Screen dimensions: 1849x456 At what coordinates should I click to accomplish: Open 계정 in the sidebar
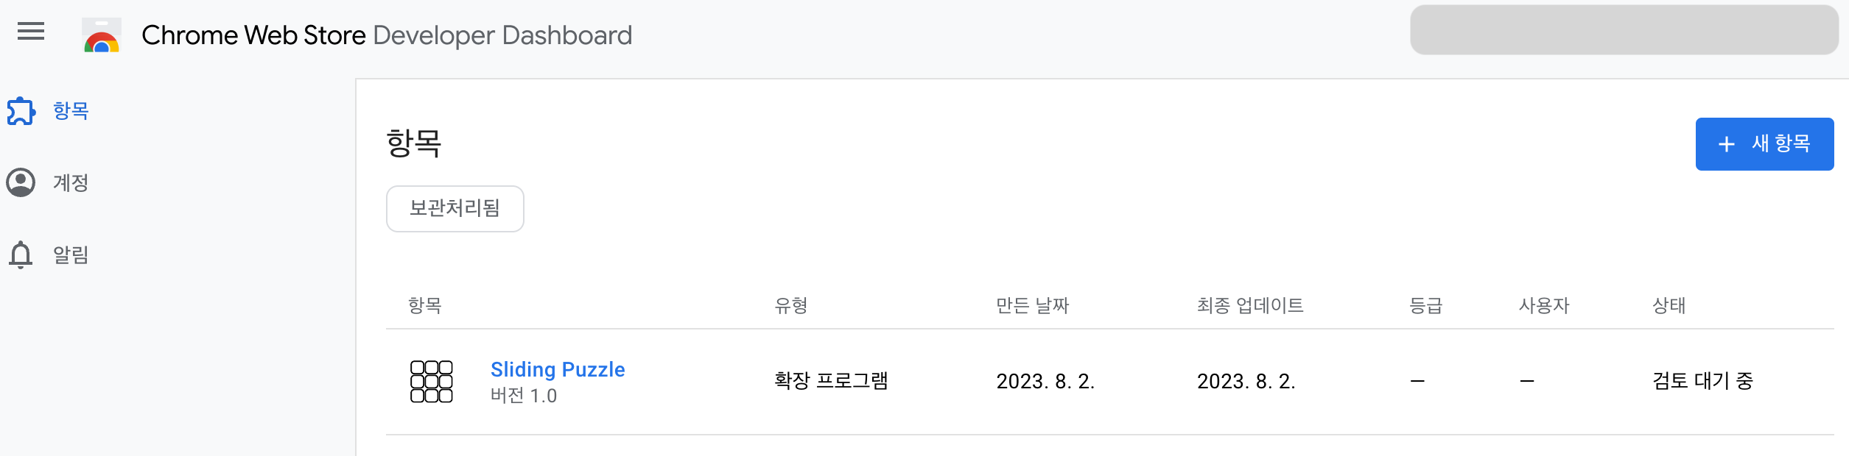(x=71, y=182)
